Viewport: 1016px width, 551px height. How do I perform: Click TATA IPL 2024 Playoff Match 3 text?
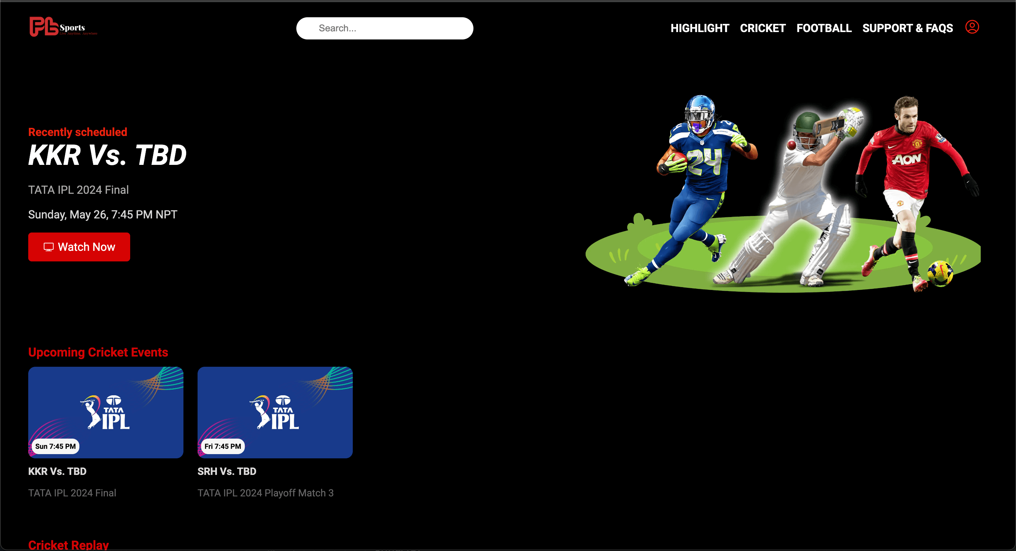(265, 493)
